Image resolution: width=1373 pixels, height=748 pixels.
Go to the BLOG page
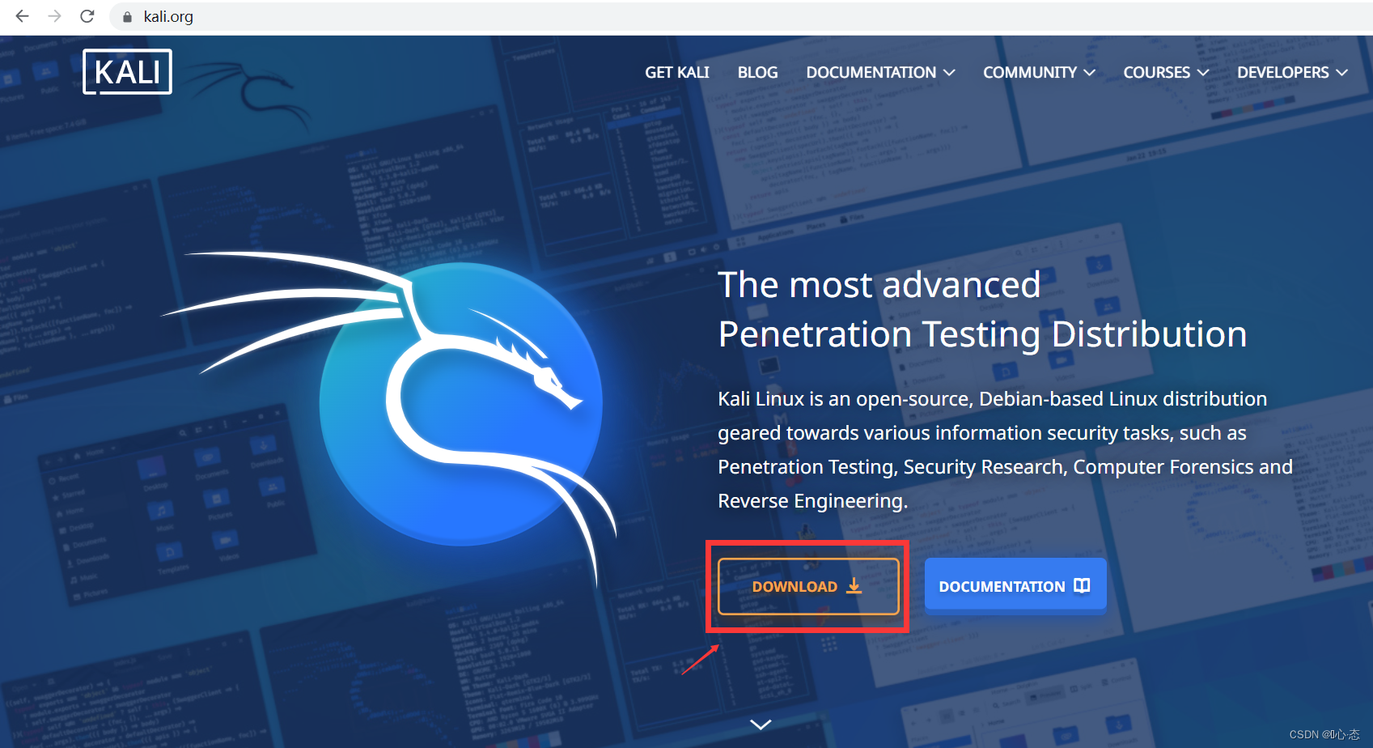click(x=757, y=72)
